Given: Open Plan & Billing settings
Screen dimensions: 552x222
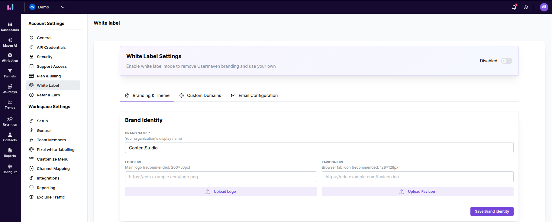Looking at the screenshot, I should tap(49, 76).
